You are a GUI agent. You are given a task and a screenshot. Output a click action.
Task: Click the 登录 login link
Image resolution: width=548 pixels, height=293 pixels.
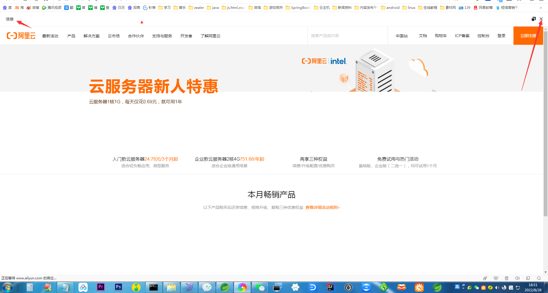[501, 36]
